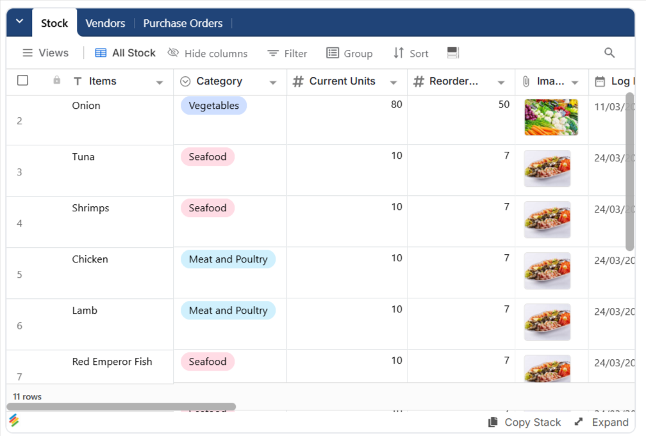Image resolution: width=646 pixels, height=436 pixels.
Task: Click the Copy Stack button
Action: coord(524,423)
